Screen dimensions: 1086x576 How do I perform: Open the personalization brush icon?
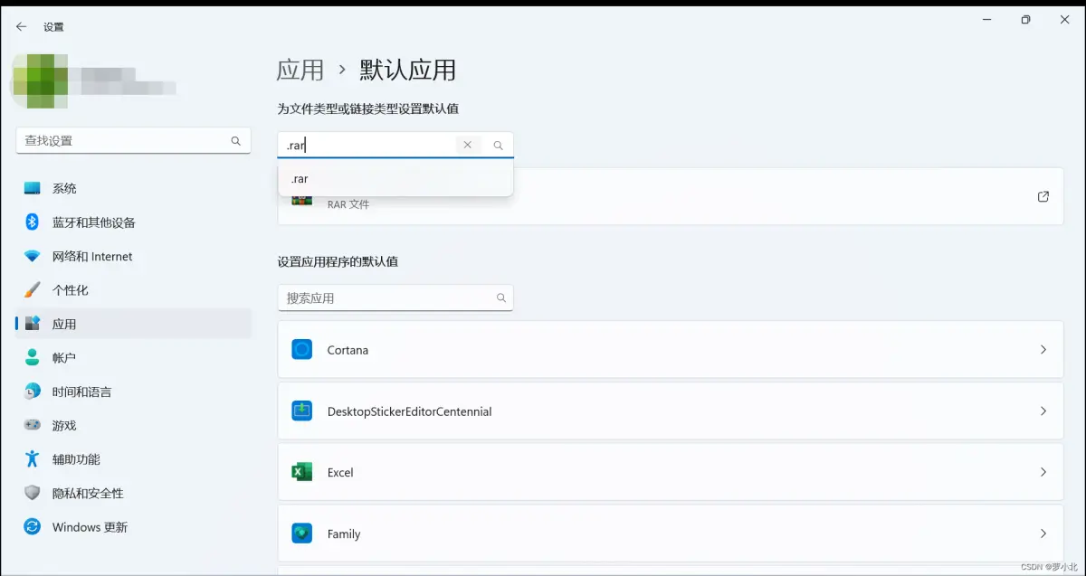coord(33,290)
